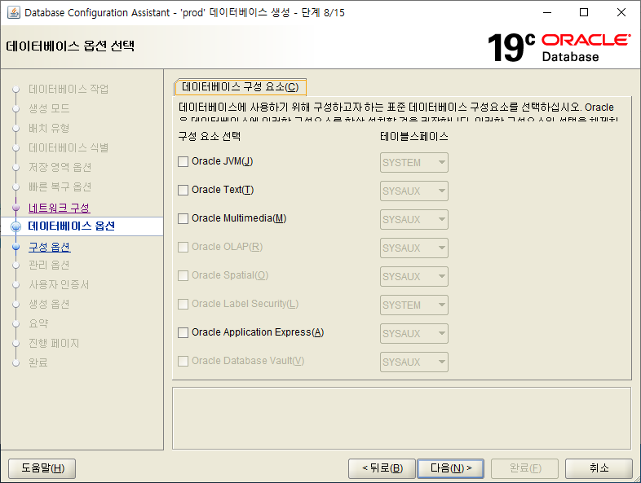Viewport: 641px width, 483px height.
Task: Click the 관리 옵션 step
Action: pyautogui.click(x=49, y=265)
